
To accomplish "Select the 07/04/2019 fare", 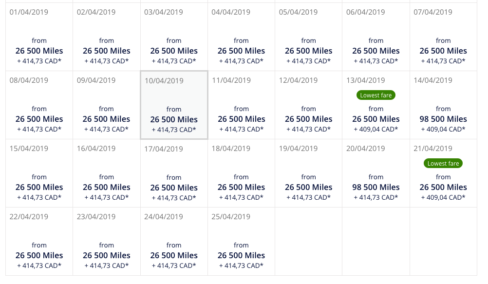I will click(x=443, y=37).
